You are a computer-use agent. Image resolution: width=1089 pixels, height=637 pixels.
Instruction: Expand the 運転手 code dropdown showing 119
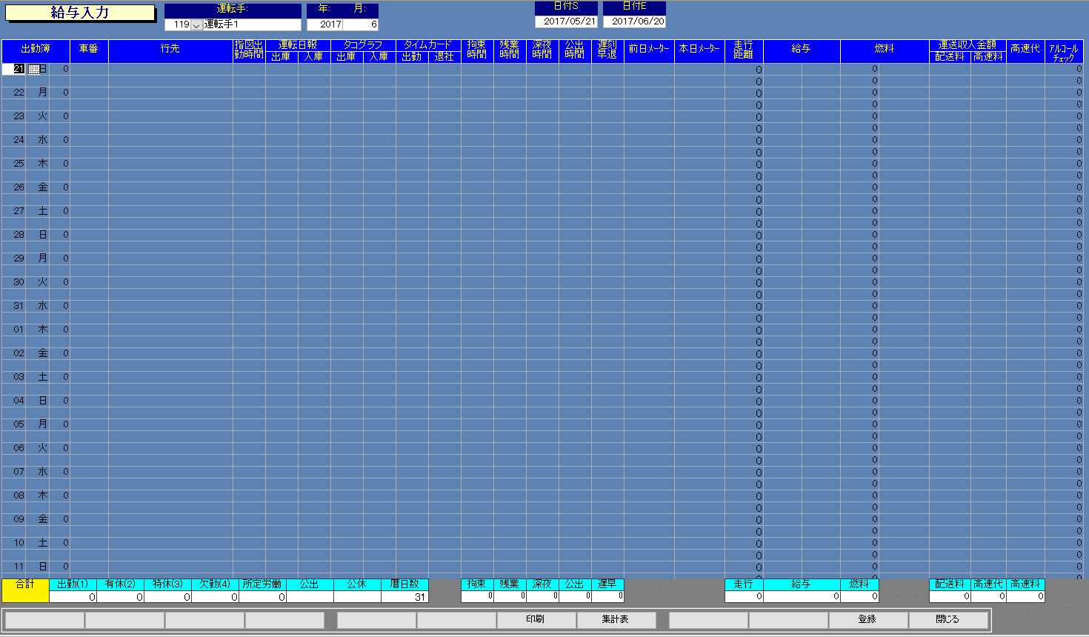196,24
